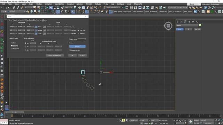Click the Incremental Z Rotate input field
Image resolution: width=223 pixels, height=125 pixels.
tap(30, 30)
